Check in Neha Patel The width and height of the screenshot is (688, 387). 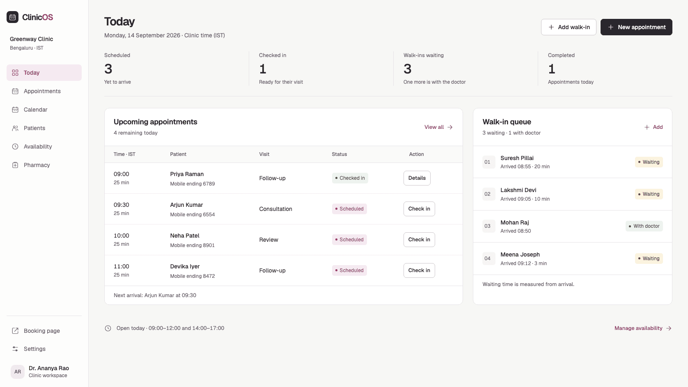click(419, 240)
